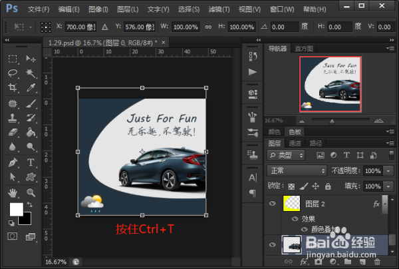Toggle lock image pixels brush icon

click(x=304, y=186)
